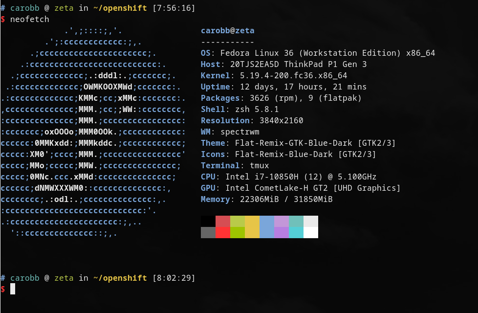Click the black color swatch
Screen dimensions: 478x313
pyautogui.click(x=208, y=221)
